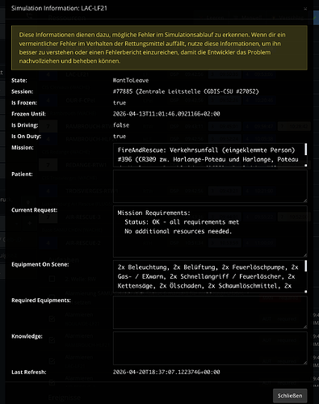
Task: Click the 'Status: OK - all requirements met' line
Action: tap(182, 222)
